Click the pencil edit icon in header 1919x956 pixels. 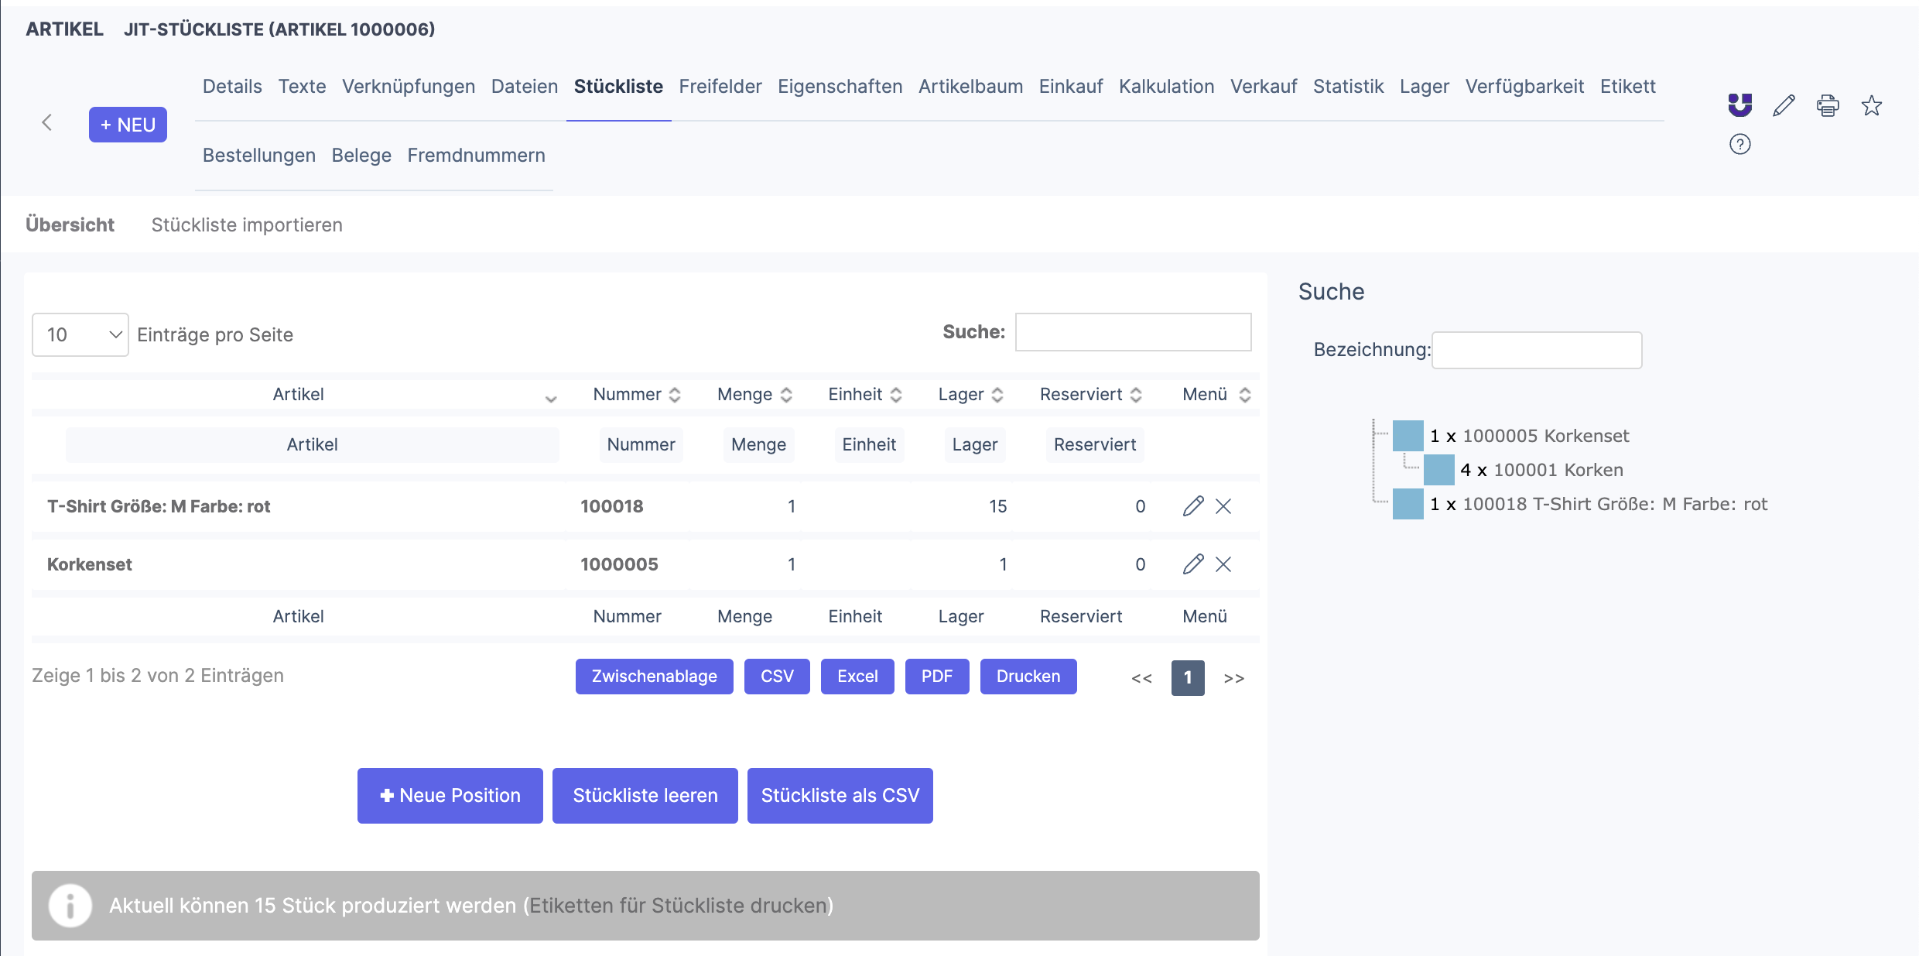click(x=1784, y=105)
